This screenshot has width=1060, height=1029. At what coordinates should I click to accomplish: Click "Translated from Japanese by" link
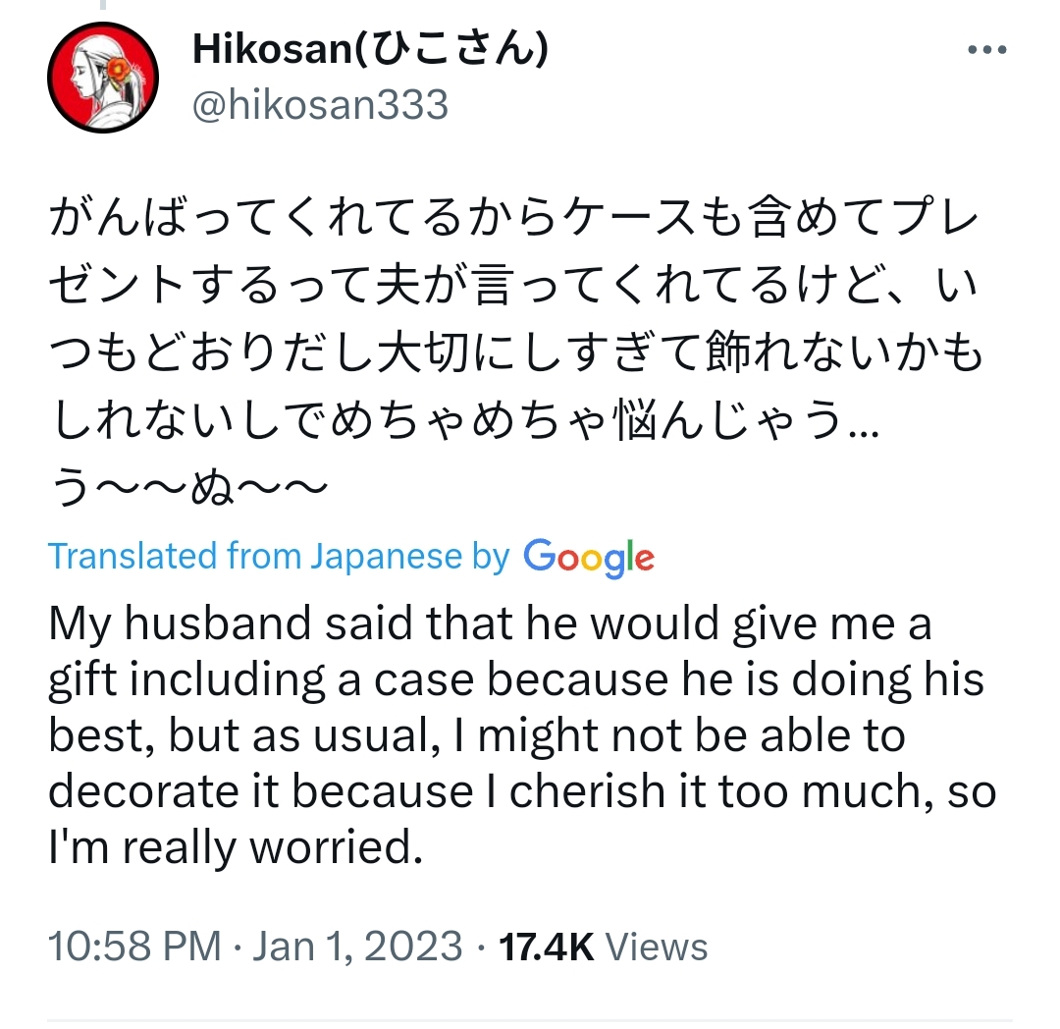(279, 557)
